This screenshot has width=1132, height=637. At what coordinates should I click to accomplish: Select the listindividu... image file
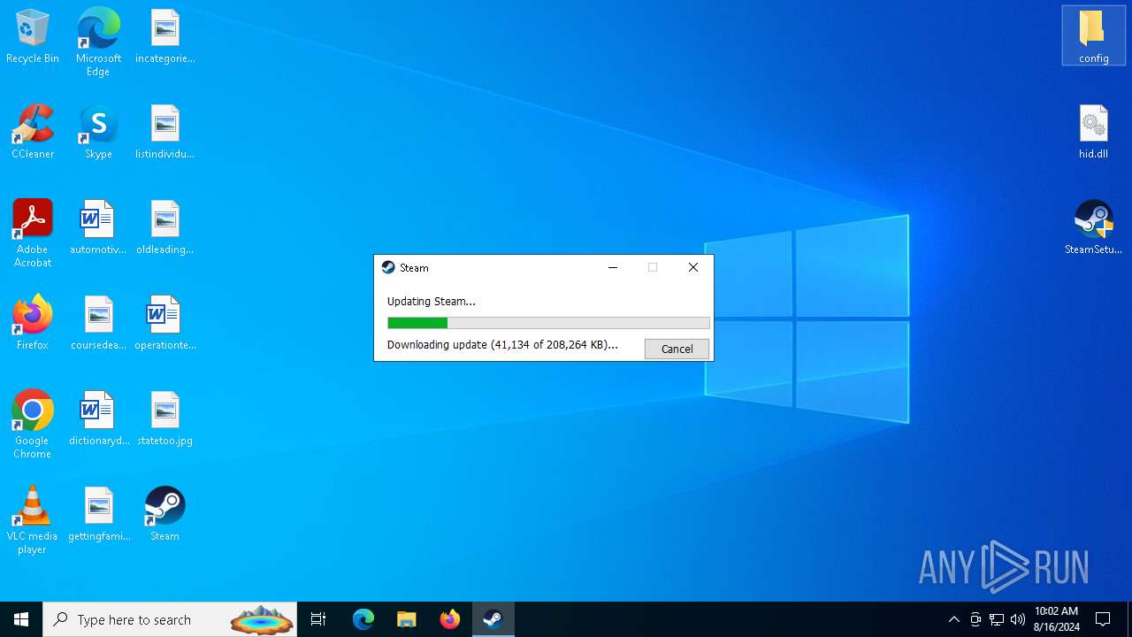tap(165, 133)
